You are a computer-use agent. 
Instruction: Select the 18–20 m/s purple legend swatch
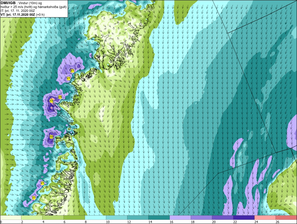point(202,217)
